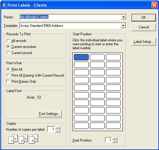Open the Printer dropdown list
The height and width of the screenshot is (150, 159).
[123, 17]
